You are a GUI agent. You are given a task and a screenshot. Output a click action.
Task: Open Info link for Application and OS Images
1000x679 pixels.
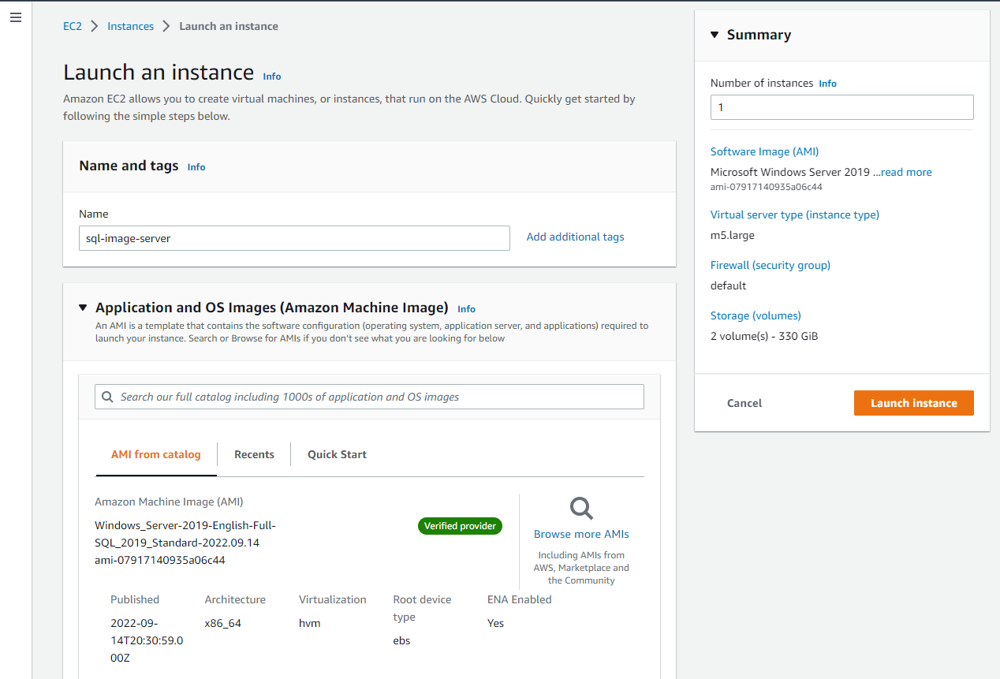(466, 309)
